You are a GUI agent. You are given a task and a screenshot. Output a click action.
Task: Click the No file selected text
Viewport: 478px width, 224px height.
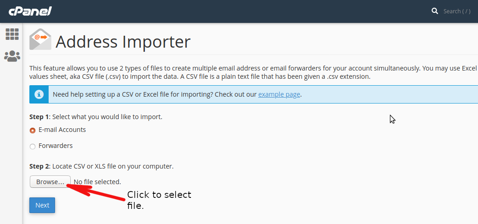click(x=97, y=182)
